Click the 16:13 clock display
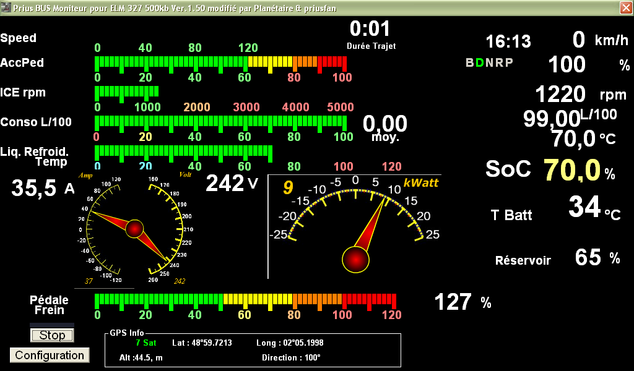This screenshot has width=634, height=371. [508, 41]
